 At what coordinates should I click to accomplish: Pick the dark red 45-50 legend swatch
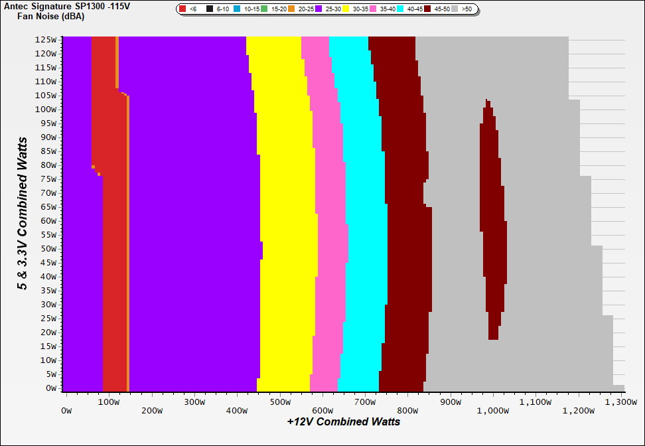click(x=428, y=9)
